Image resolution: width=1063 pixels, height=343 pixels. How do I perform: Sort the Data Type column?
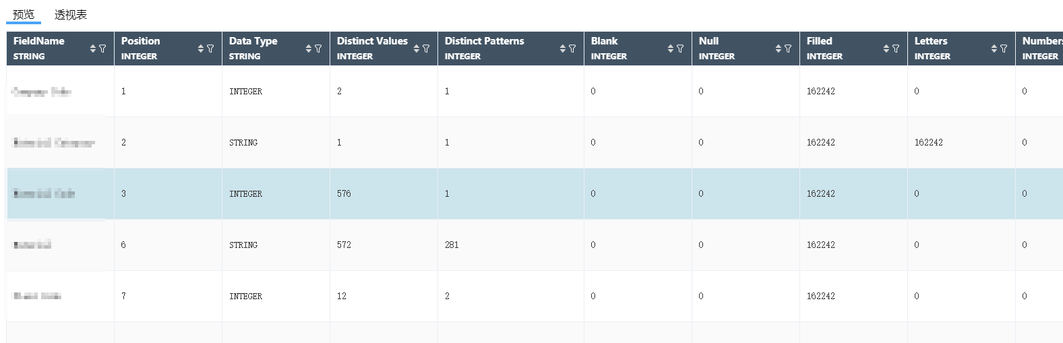[x=308, y=49]
